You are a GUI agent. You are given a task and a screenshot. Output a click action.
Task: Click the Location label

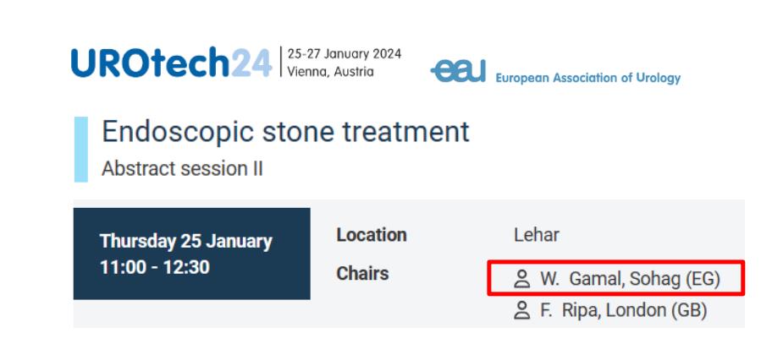tap(372, 235)
